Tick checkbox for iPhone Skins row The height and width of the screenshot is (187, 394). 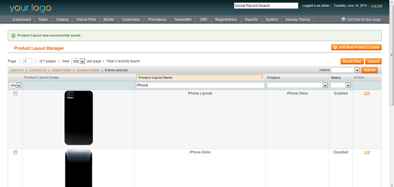15,153
